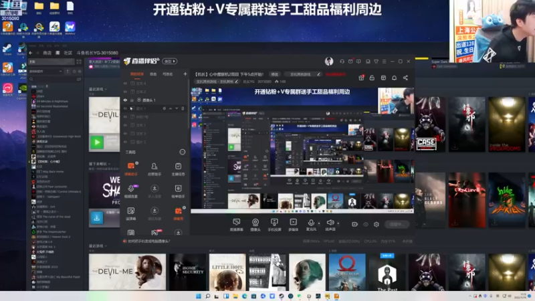
Task: Open the Steam 商店 tab
Action: pos(47,53)
